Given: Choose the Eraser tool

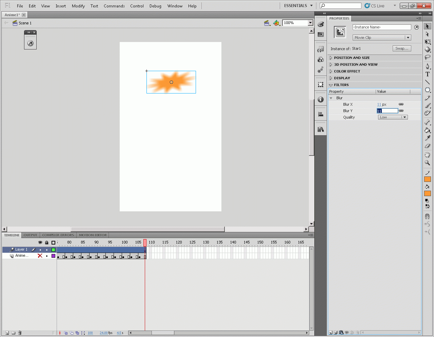Looking at the screenshot, I should tap(427, 146).
